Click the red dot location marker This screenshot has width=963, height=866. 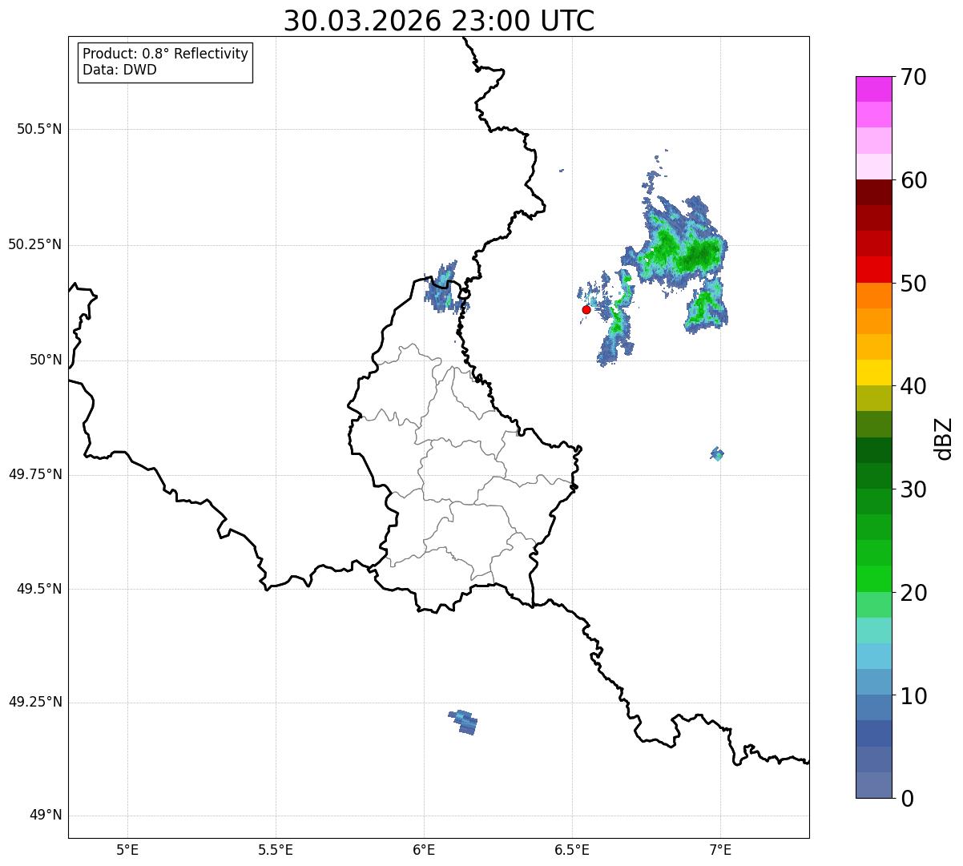coord(586,309)
